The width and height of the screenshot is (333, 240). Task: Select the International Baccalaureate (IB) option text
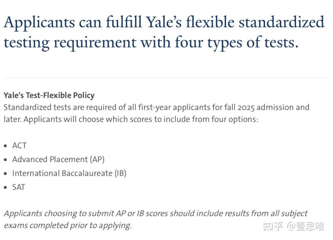point(69,173)
